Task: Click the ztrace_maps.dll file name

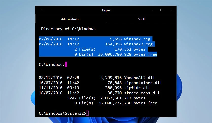Action: click(142, 93)
